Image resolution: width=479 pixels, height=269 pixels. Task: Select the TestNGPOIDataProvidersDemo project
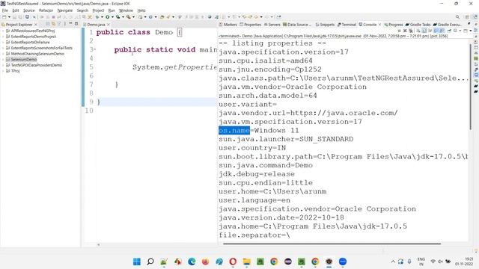pyautogui.click(x=37, y=65)
